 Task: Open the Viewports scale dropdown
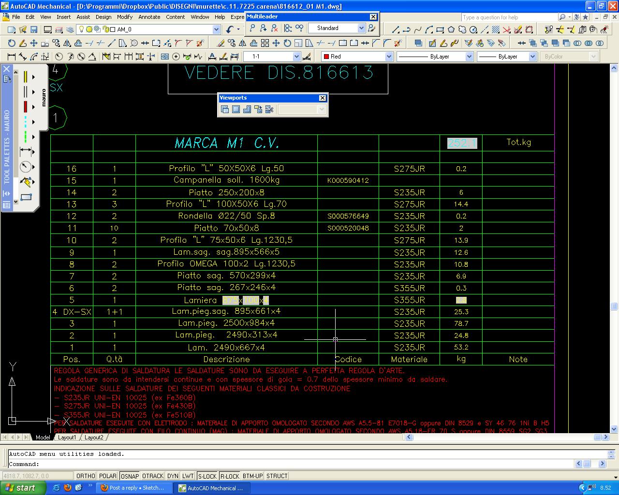click(322, 109)
